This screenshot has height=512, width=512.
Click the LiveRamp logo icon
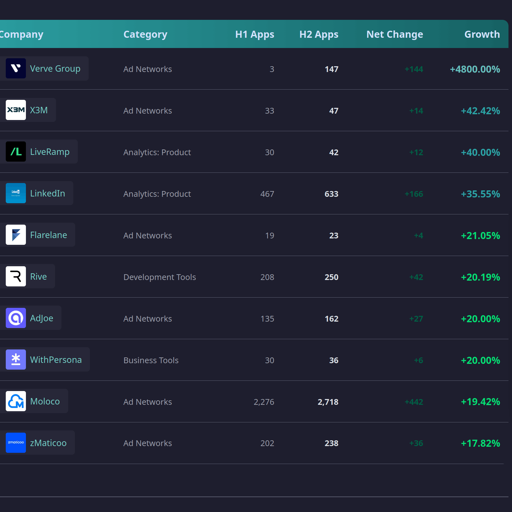click(x=15, y=151)
